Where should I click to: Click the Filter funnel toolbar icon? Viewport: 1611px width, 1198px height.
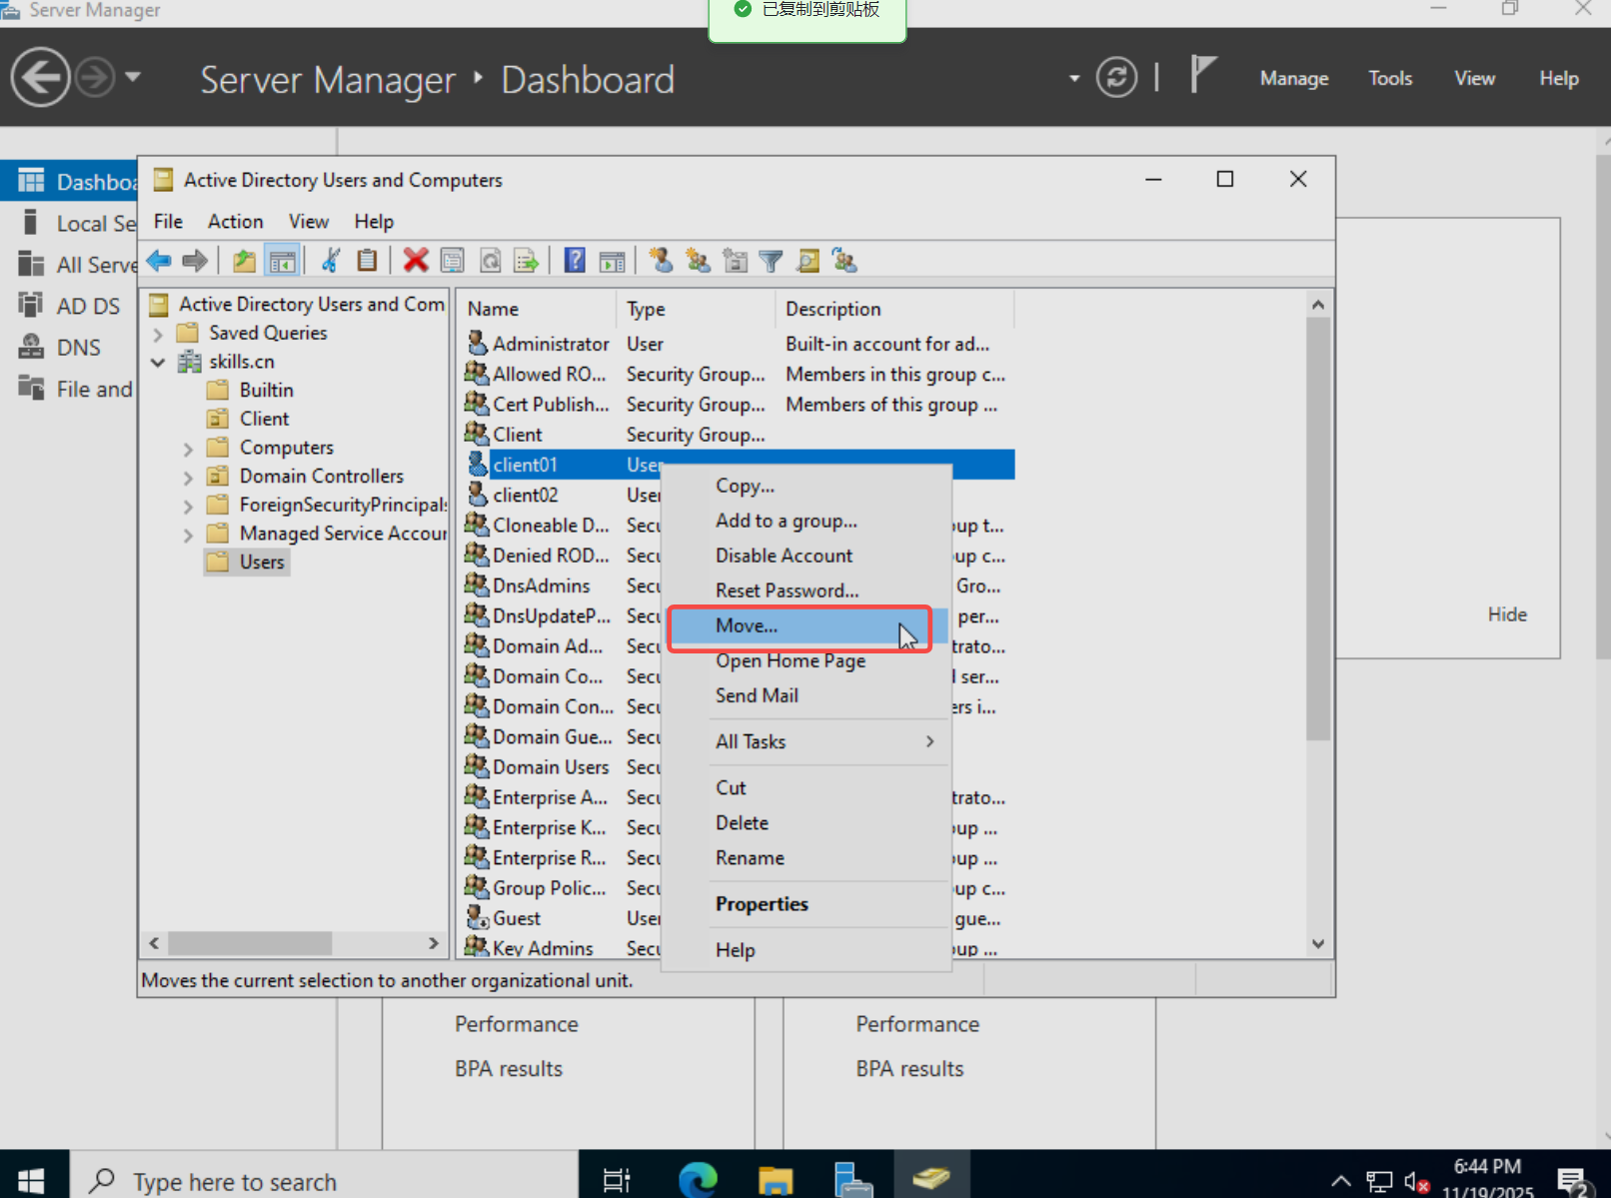(x=771, y=261)
